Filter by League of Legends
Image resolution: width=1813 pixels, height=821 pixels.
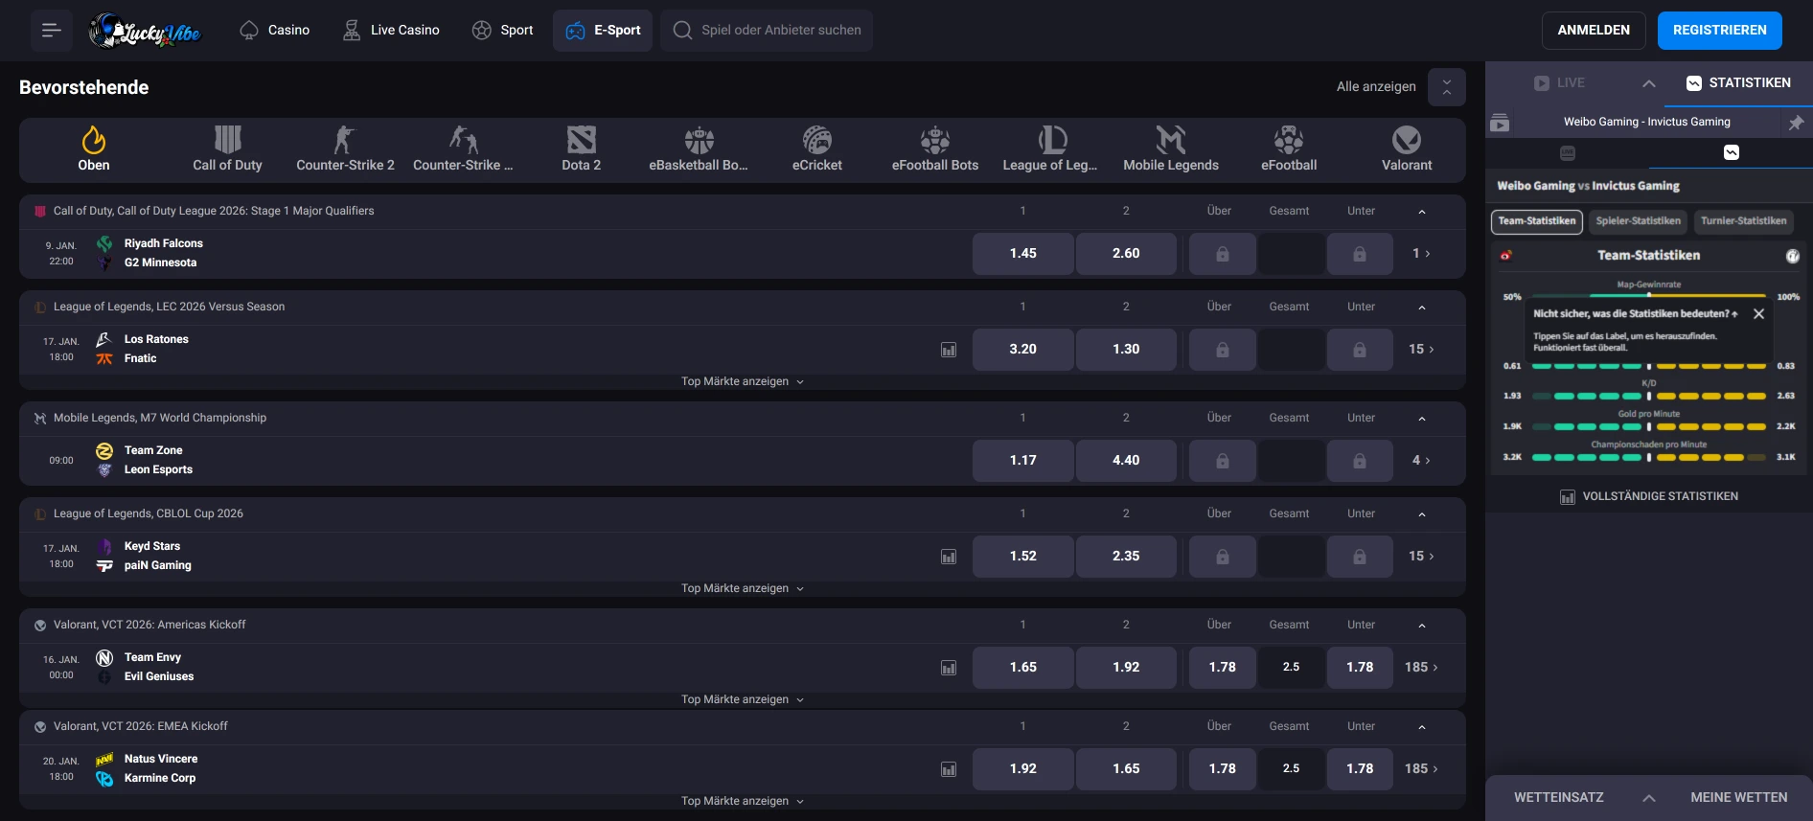pyautogui.click(x=1050, y=149)
